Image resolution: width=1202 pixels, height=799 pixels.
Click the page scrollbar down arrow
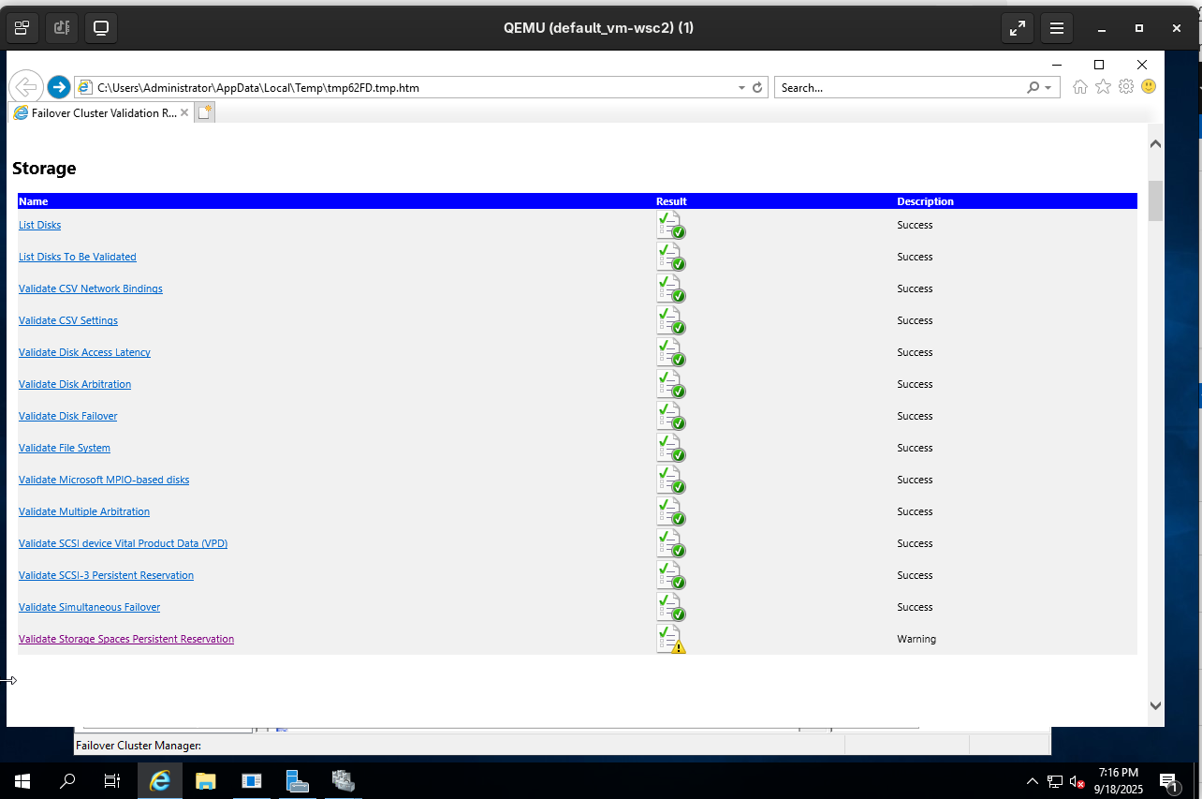tap(1155, 705)
